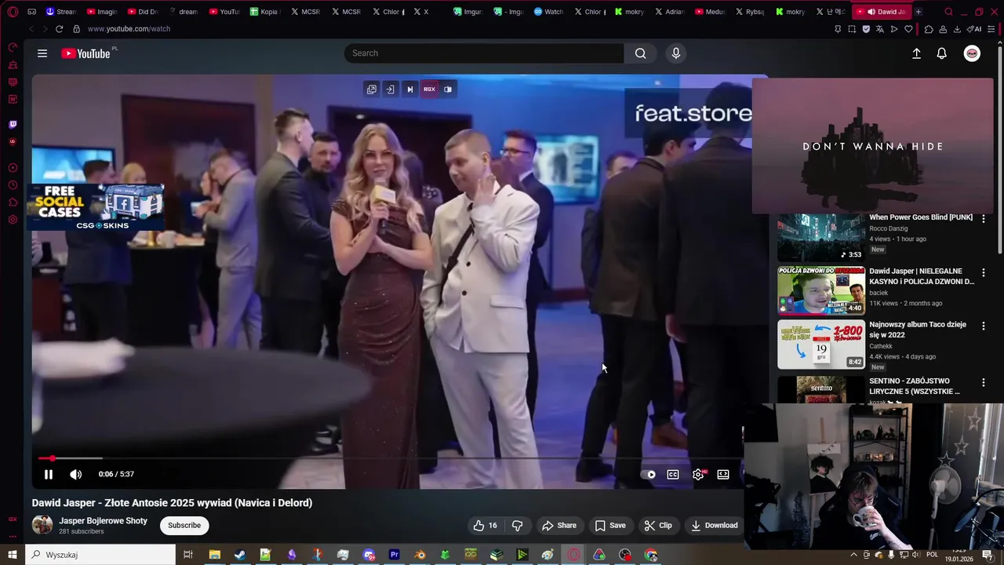Open the Windows Start menu
Screen dimensions: 1004x565
tap(13, 555)
